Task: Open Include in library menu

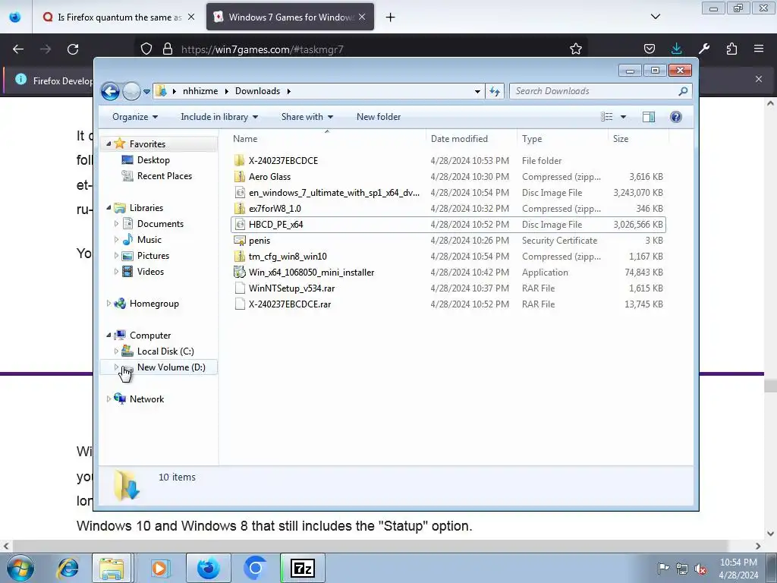Action: (x=219, y=117)
